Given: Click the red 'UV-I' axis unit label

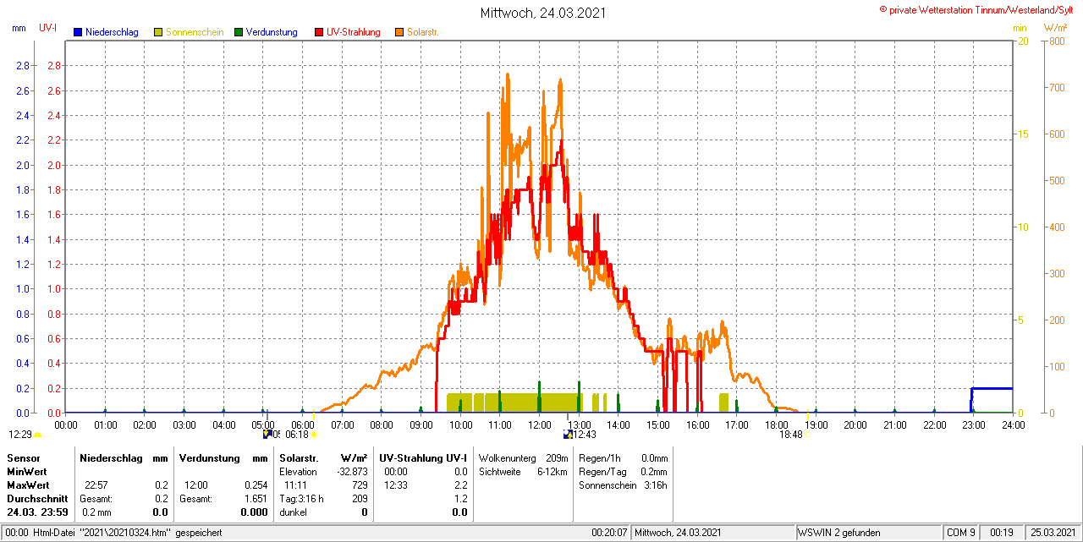Looking at the screenshot, I should tap(48, 28).
